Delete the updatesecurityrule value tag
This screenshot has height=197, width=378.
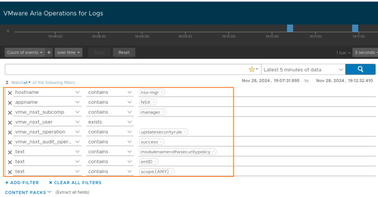(x=185, y=132)
